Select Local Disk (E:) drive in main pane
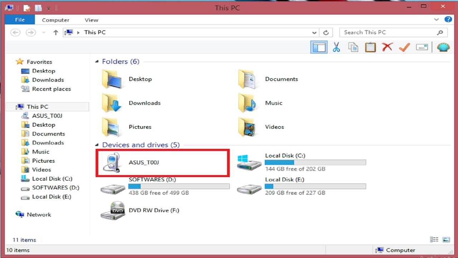458x258 pixels. click(302, 186)
